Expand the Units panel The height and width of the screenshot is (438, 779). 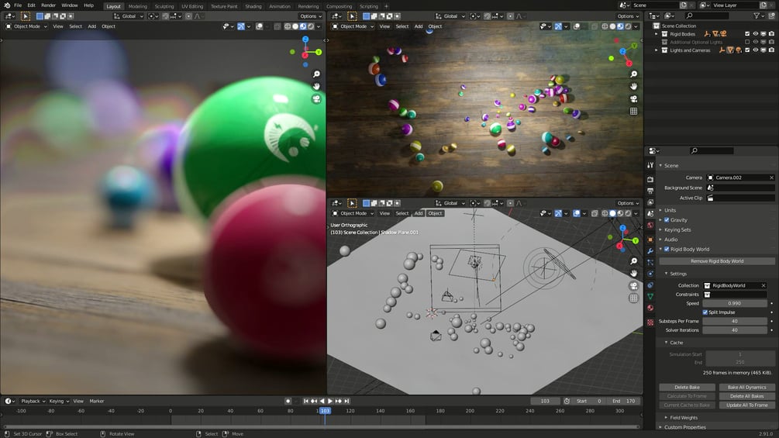[x=670, y=210]
